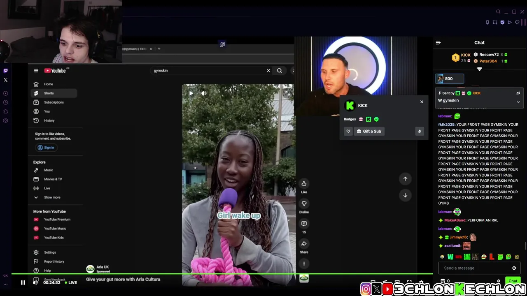
Task: Open History in YouTube sidebar
Action: (x=54, y=120)
